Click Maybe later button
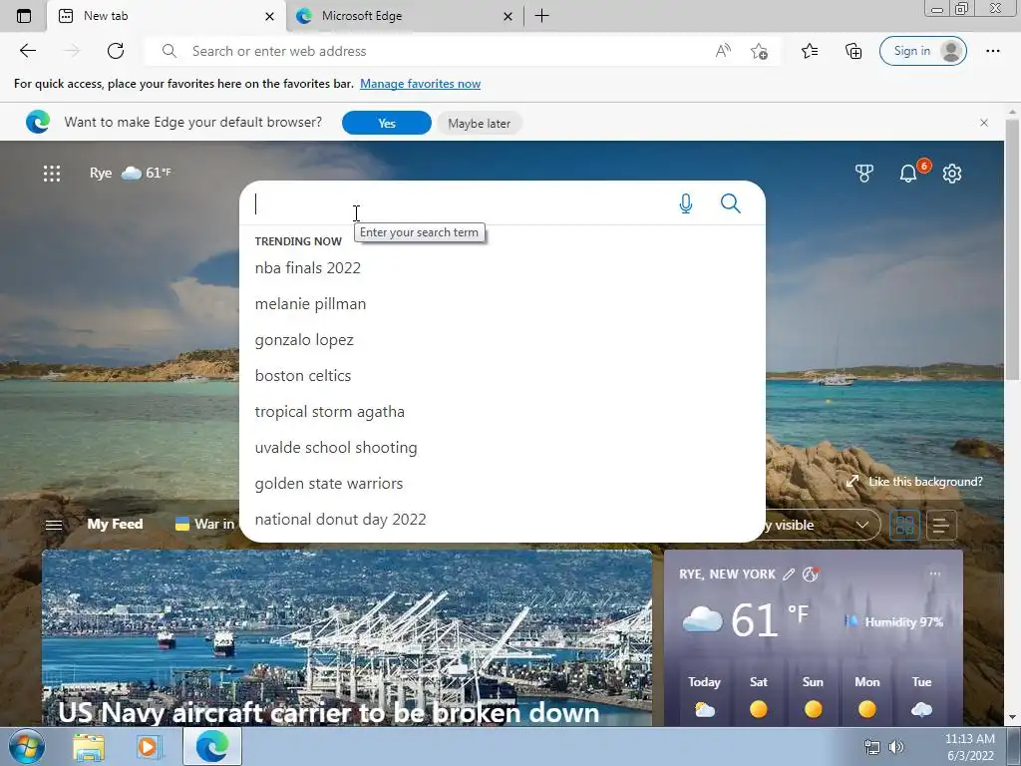Image resolution: width=1021 pixels, height=766 pixels. click(480, 123)
